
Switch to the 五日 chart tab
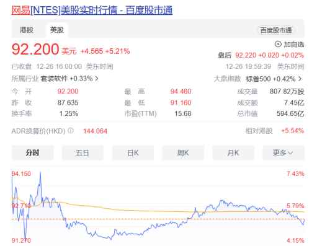(x=83, y=153)
